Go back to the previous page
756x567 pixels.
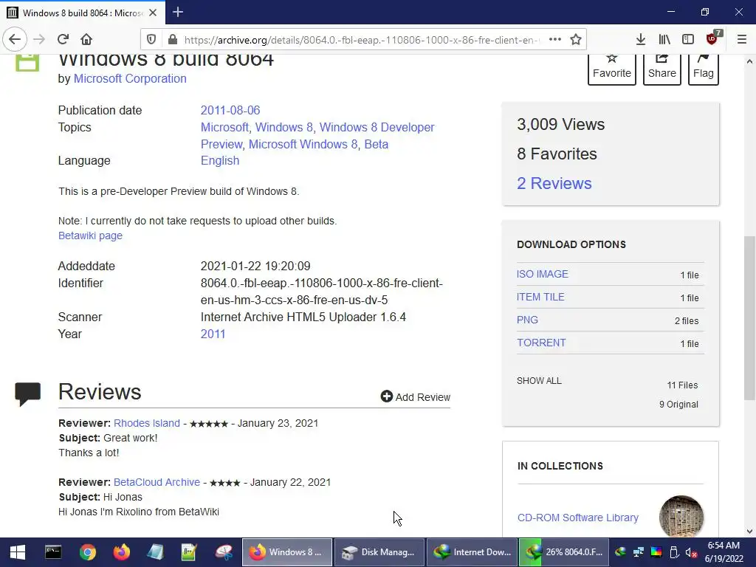[x=15, y=39]
